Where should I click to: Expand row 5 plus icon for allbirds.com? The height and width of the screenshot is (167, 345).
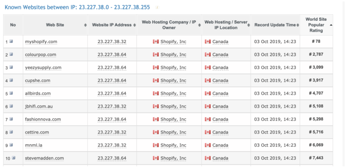pos(11,93)
